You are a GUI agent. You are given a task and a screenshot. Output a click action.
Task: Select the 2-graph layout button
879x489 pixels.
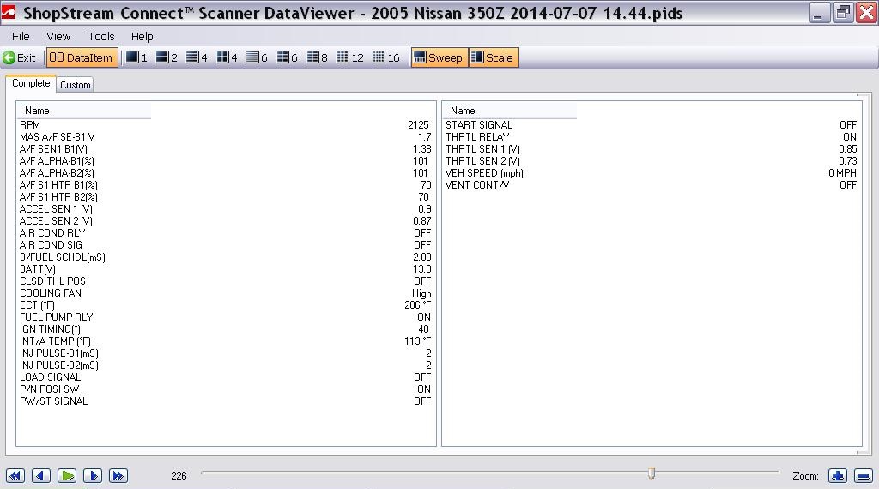[167, 57]
